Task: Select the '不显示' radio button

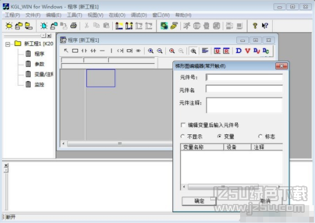Action: pos(182,136)
